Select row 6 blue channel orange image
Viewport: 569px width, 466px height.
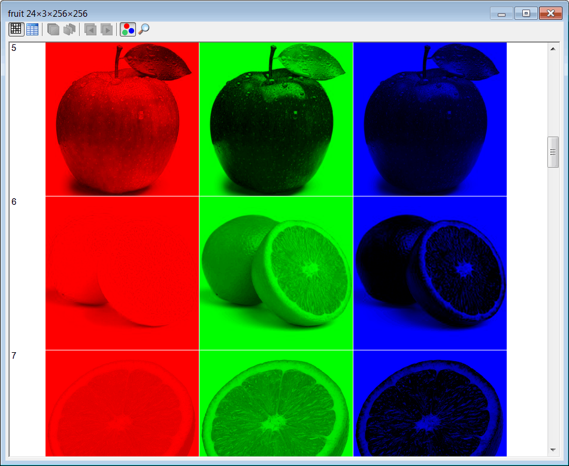430,273
